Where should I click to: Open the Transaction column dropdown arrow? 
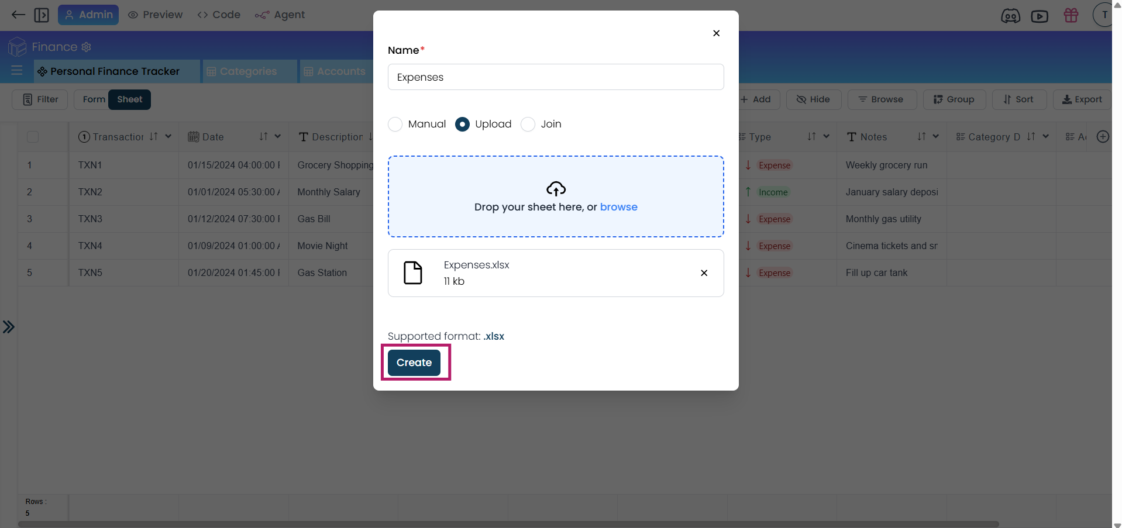[x=168, y=136]
